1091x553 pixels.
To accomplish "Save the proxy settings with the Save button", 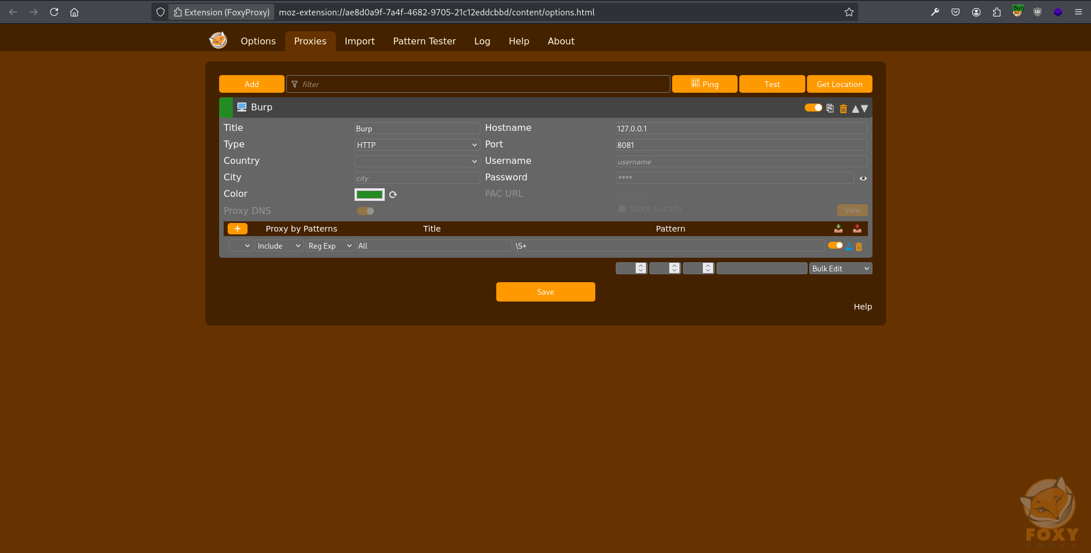I will click(545, 292).
